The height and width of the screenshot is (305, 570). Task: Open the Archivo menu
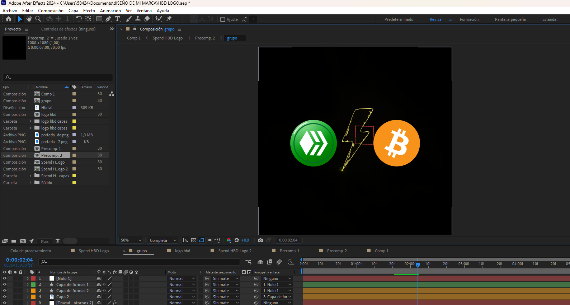pos(10,11)
